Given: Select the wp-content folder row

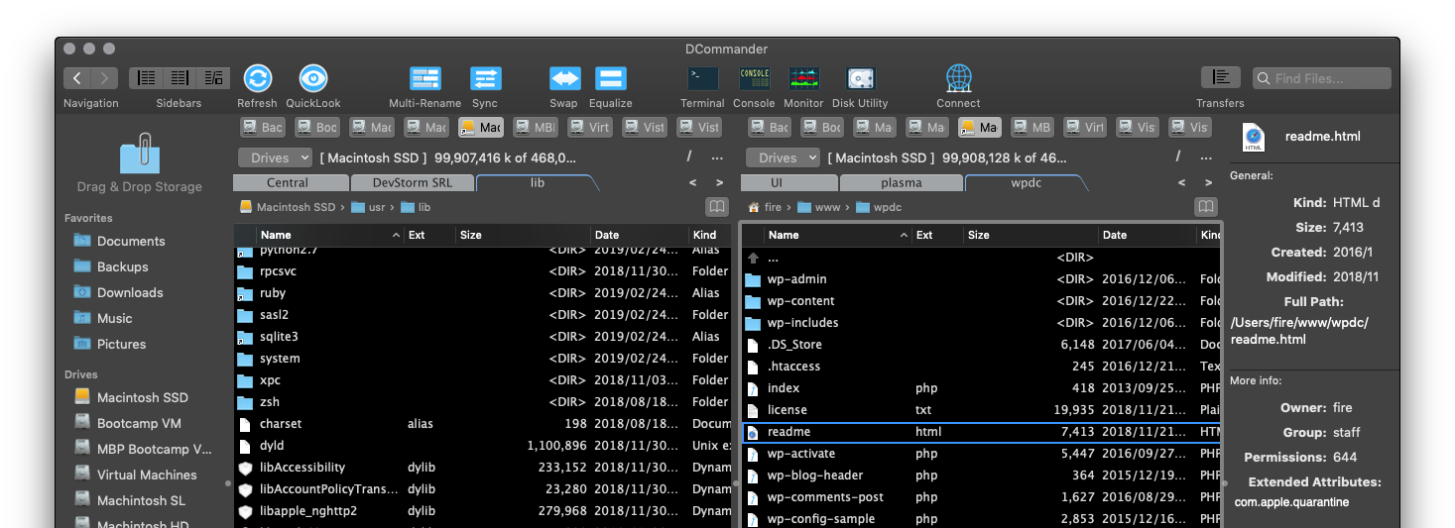Looking at the screenshot, I should [981, 301].
